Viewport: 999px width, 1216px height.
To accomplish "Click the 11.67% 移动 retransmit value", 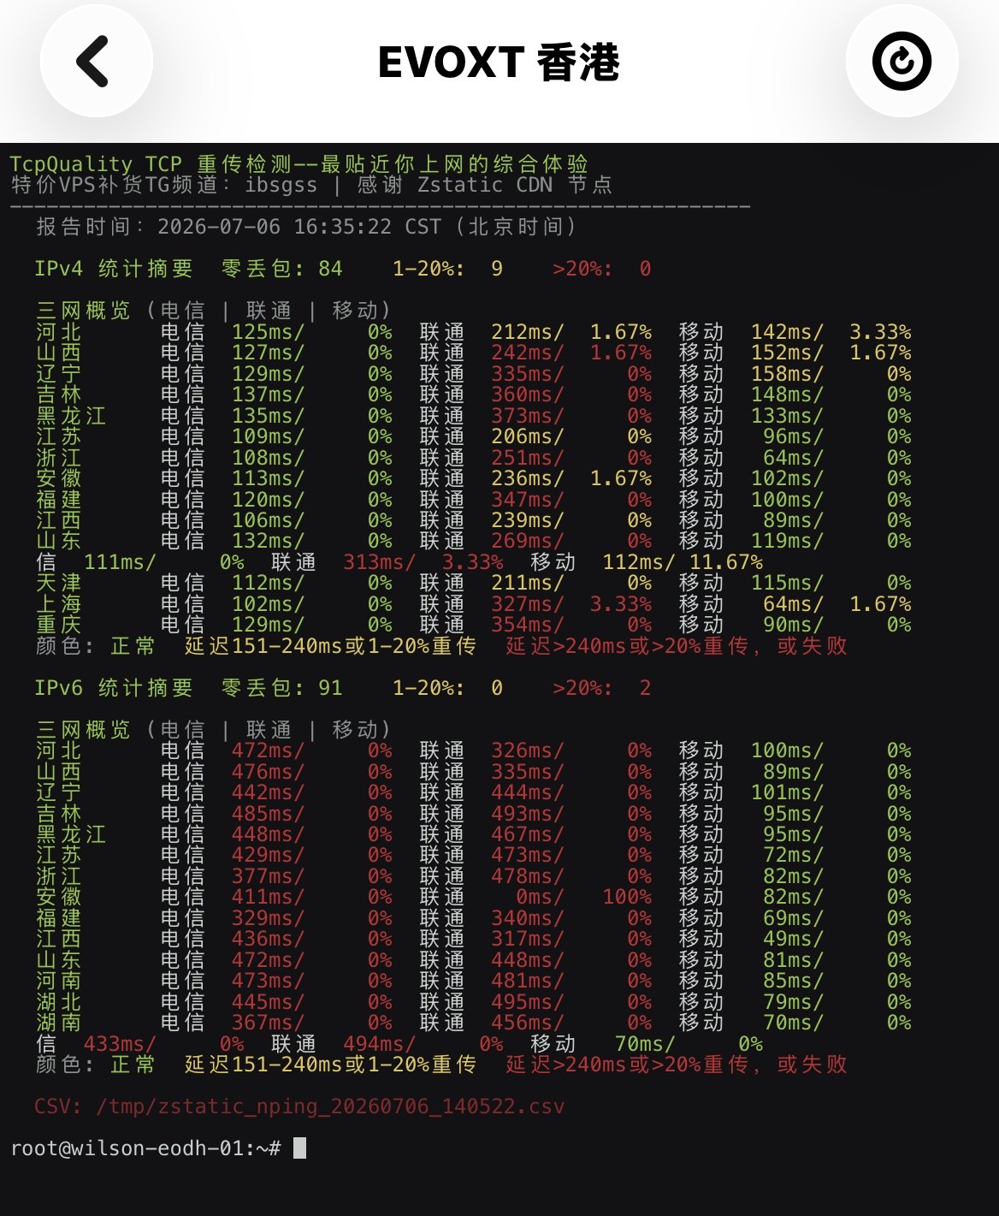I will tap(725, 562).
